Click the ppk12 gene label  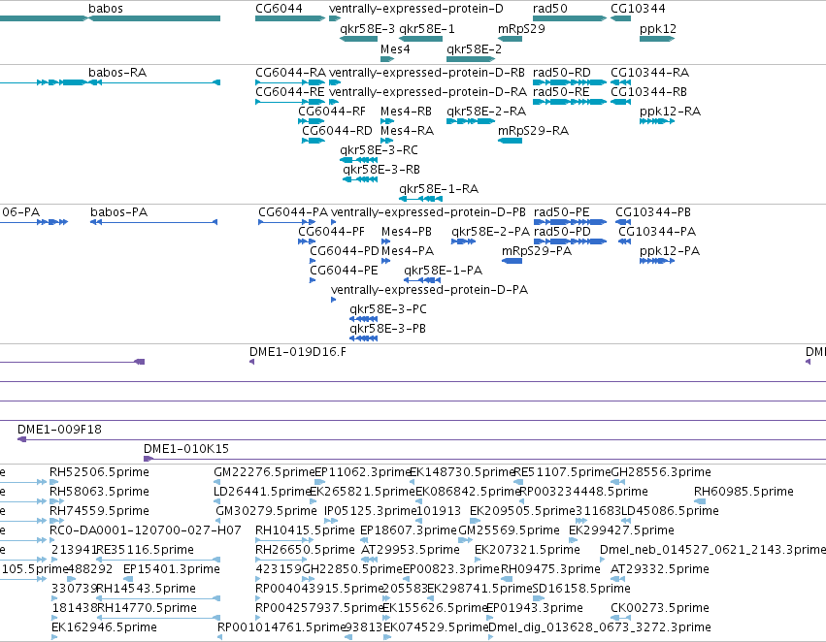(x=658, y=29)
